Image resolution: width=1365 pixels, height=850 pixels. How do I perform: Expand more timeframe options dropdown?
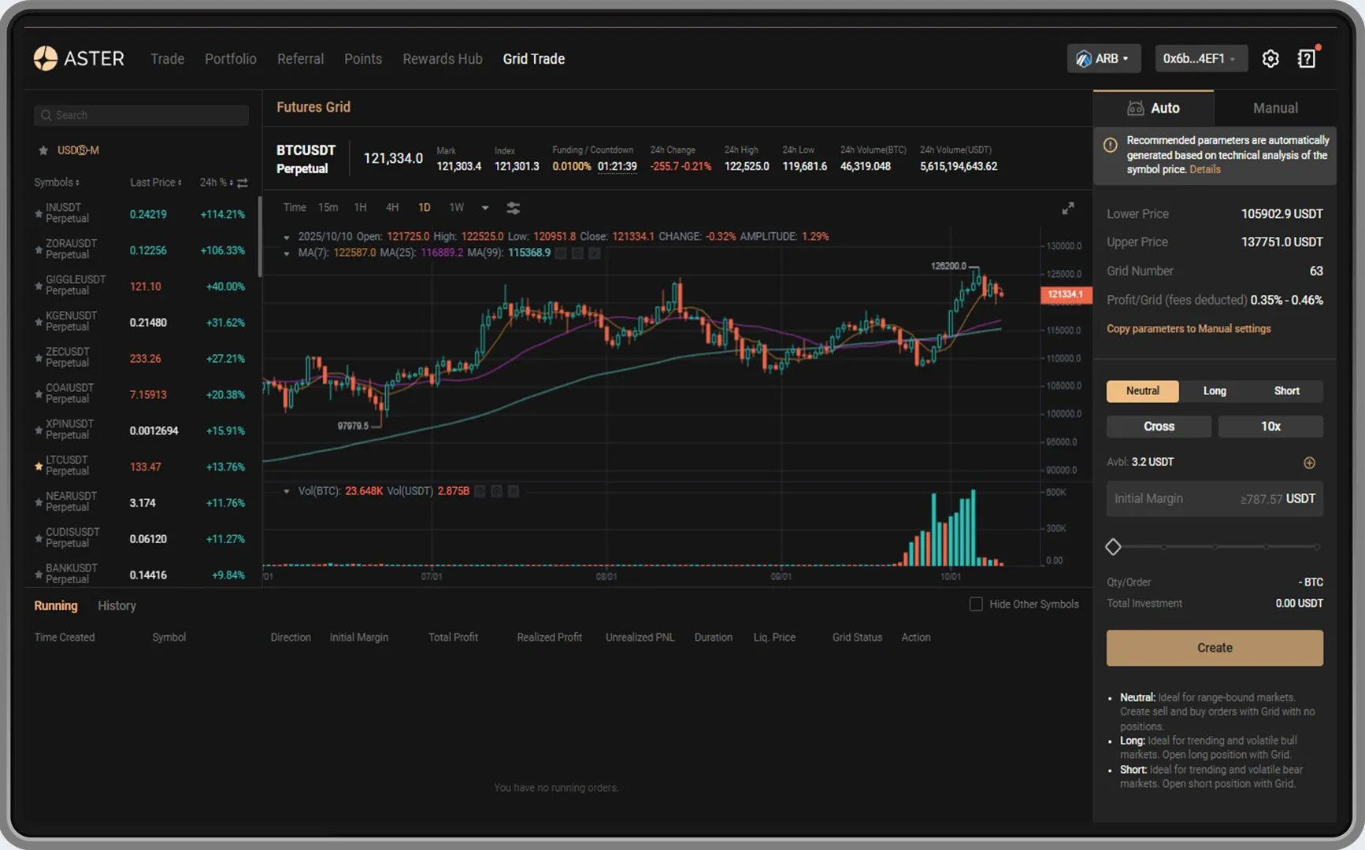click(x=485, y=208)
